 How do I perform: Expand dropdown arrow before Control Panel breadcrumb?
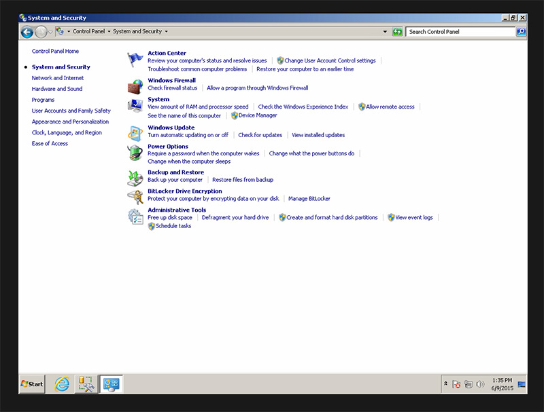click(69, 31)
